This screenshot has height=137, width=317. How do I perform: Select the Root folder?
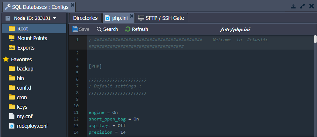[x=34, y=29]
